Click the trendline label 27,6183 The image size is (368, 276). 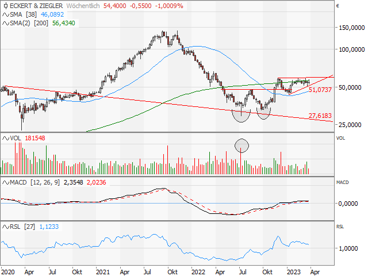[x=320, y=116]
